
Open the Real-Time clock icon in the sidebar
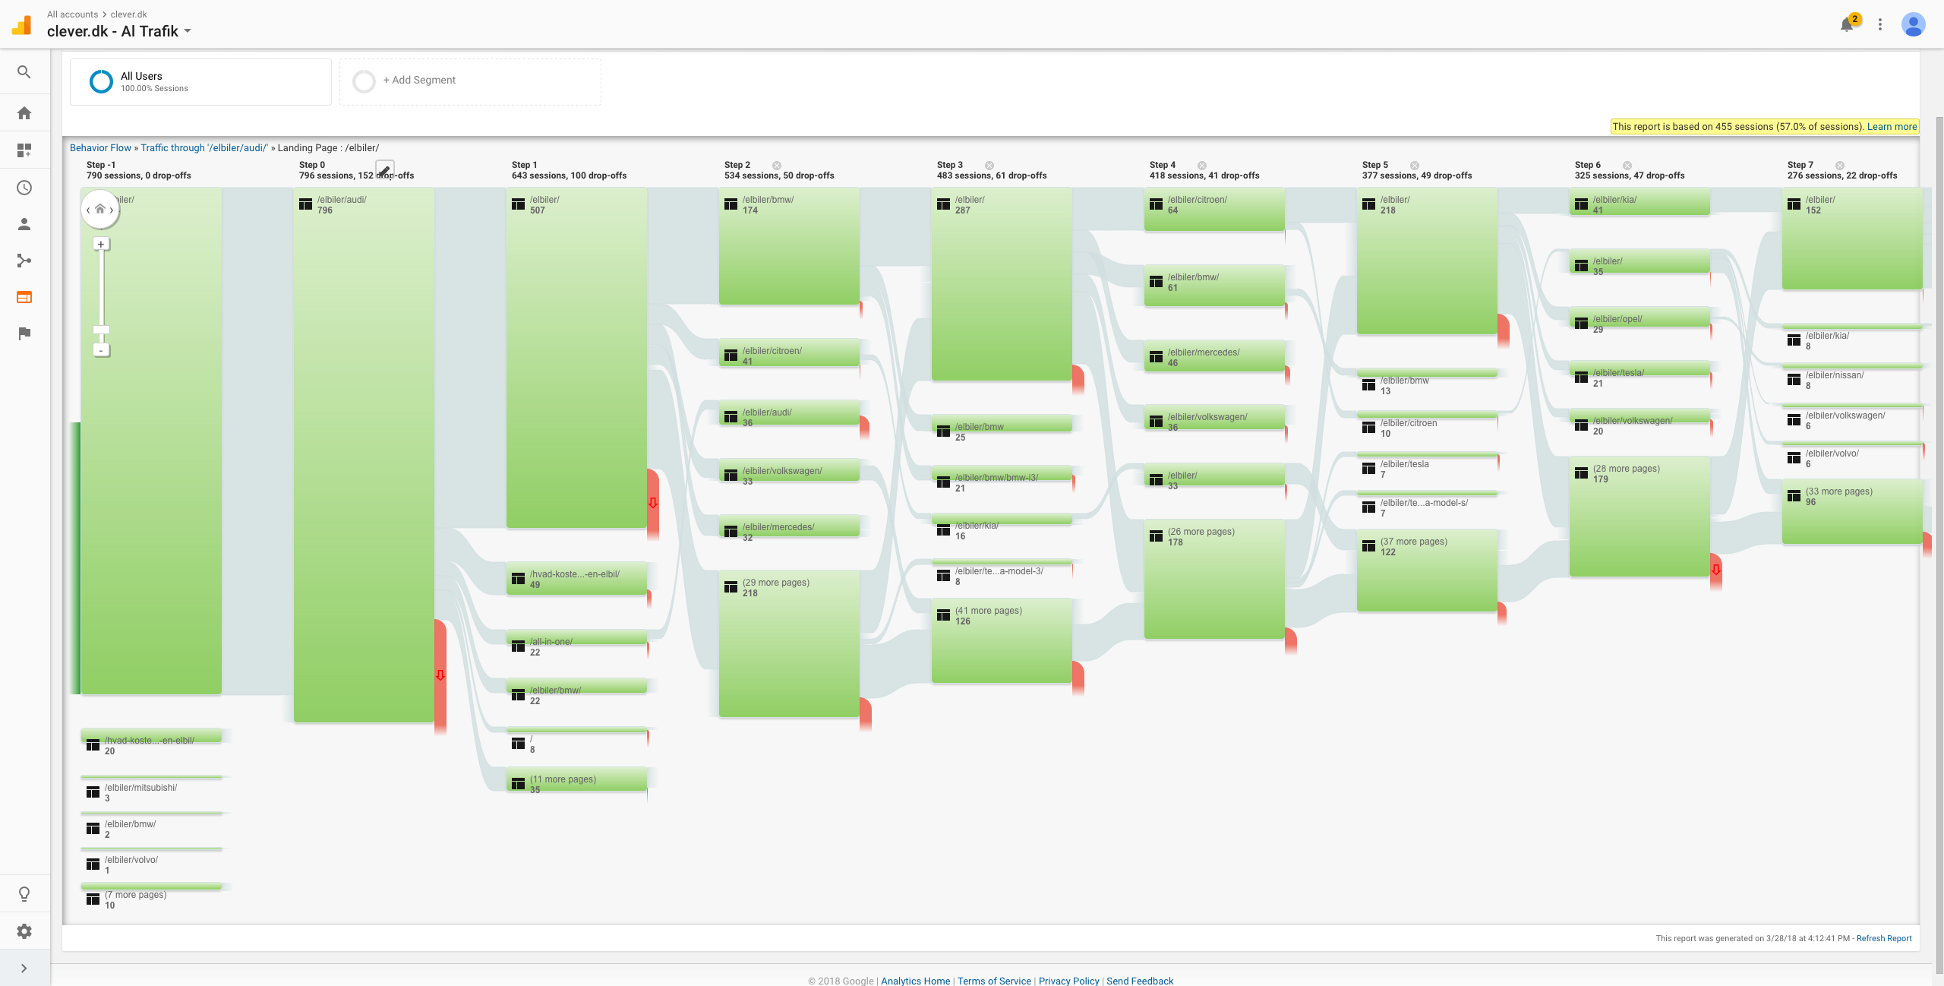pyautogui.click(x=24, y=188)
